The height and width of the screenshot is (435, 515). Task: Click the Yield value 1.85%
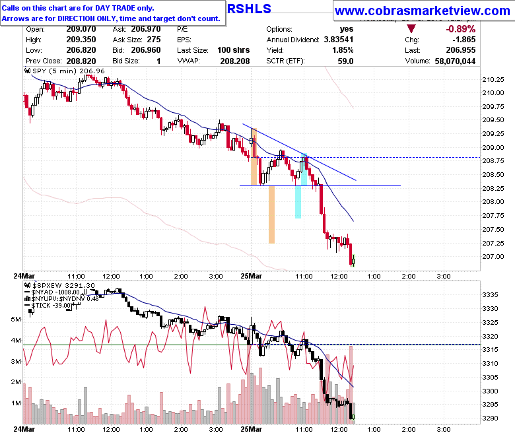pyautogui.click(x=342, y=50)
